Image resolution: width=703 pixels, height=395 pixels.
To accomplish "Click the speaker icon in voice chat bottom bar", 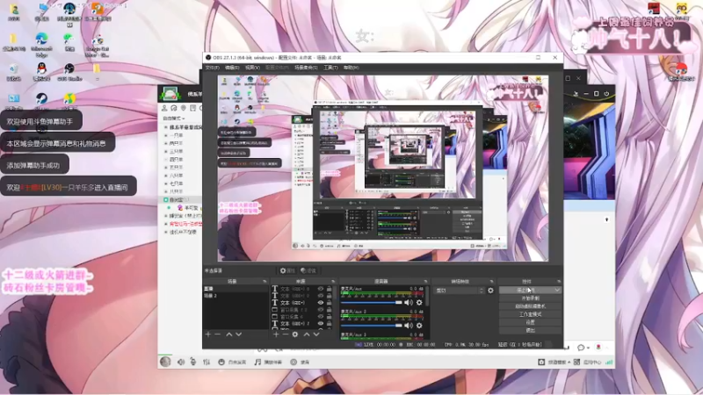I will pyautogui.click(x=181, y=362).
